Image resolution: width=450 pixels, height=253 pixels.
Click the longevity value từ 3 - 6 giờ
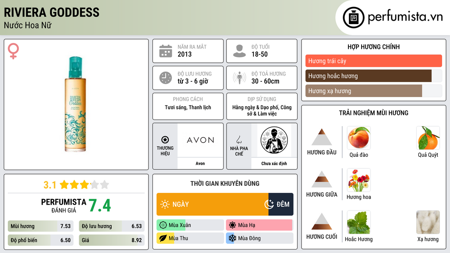[x=193, y=81]
